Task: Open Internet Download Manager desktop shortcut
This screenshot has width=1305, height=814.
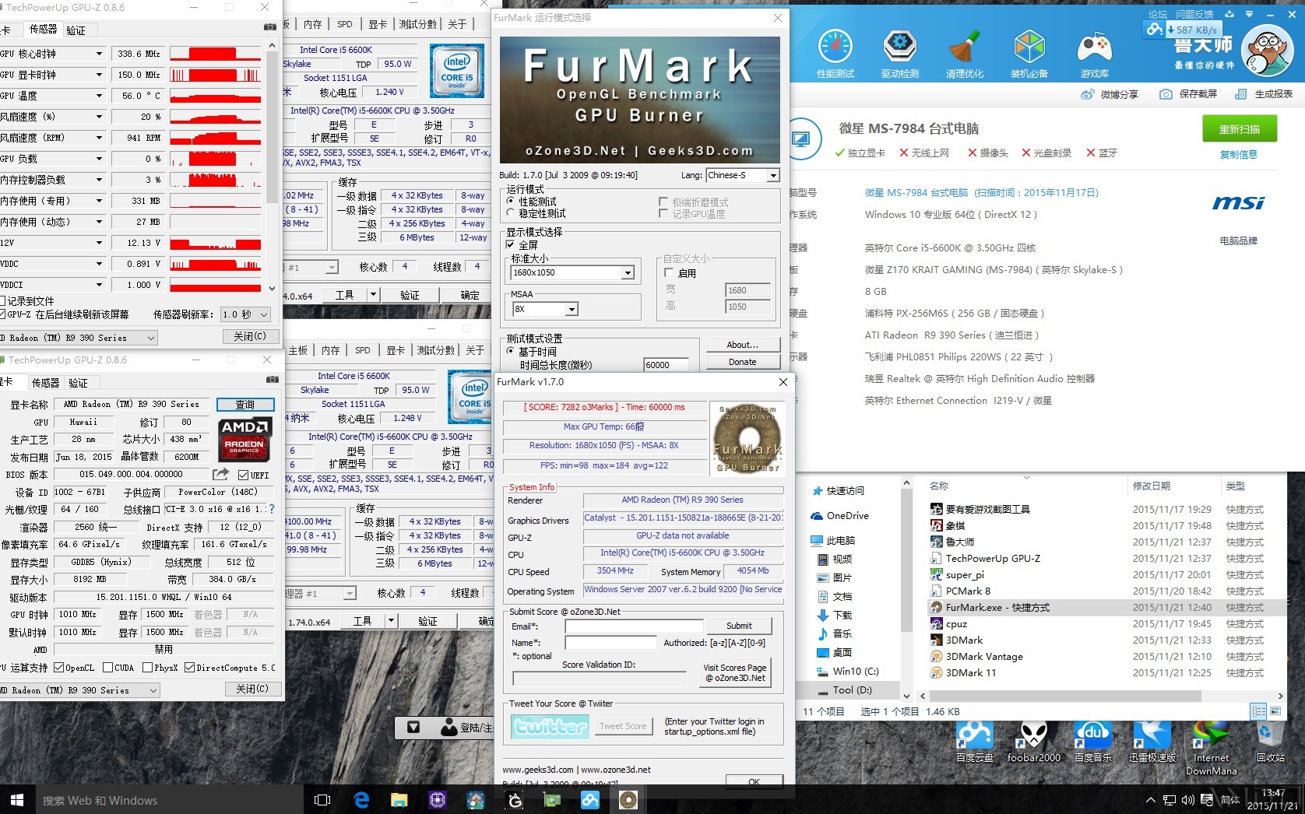Action: click(1211, 748)
